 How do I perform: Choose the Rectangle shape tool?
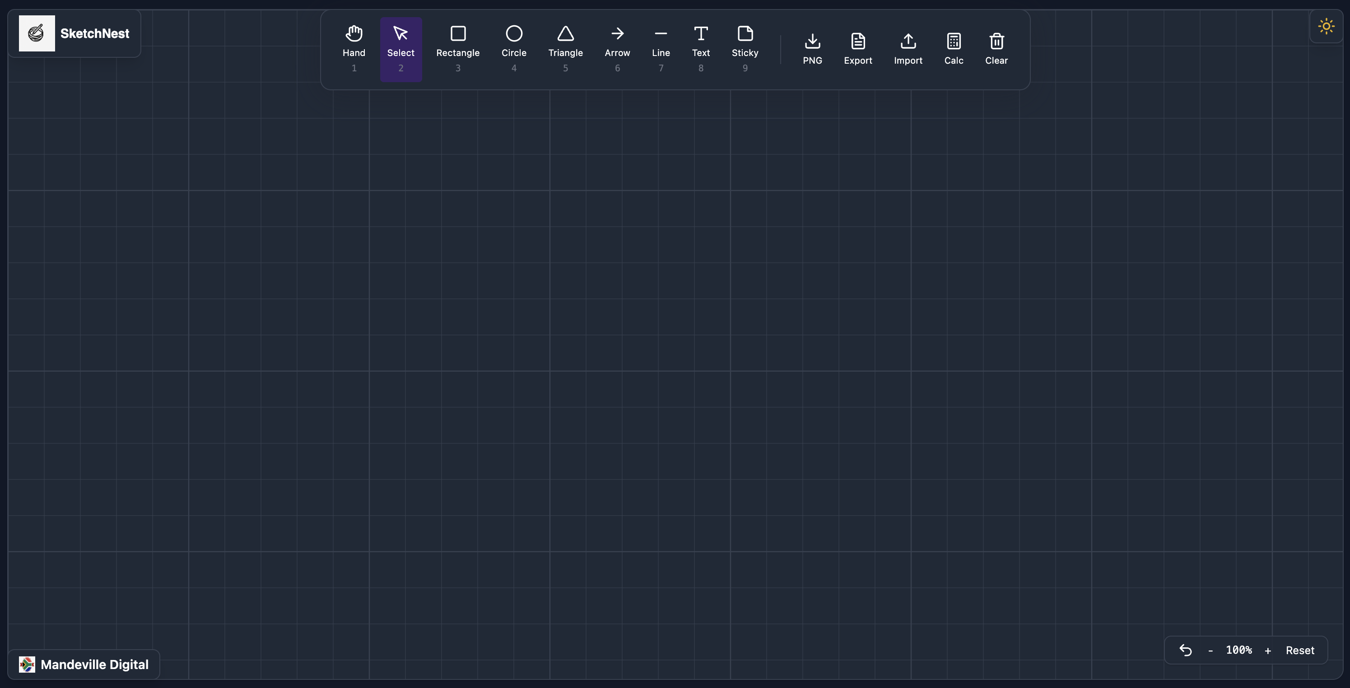click(457, 48)
